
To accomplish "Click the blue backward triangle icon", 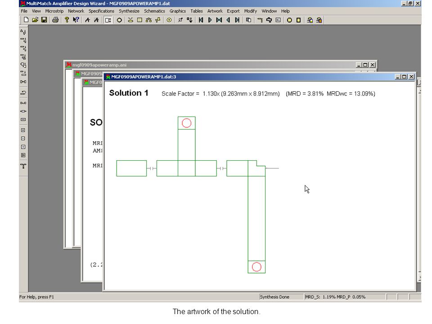I will point(228,20).
